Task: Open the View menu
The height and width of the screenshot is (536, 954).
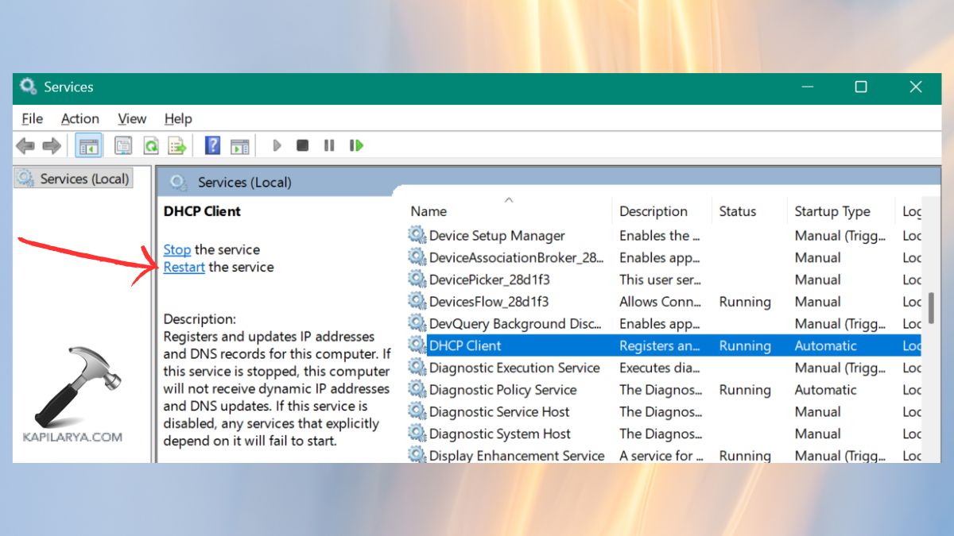Action: point(132,118)
